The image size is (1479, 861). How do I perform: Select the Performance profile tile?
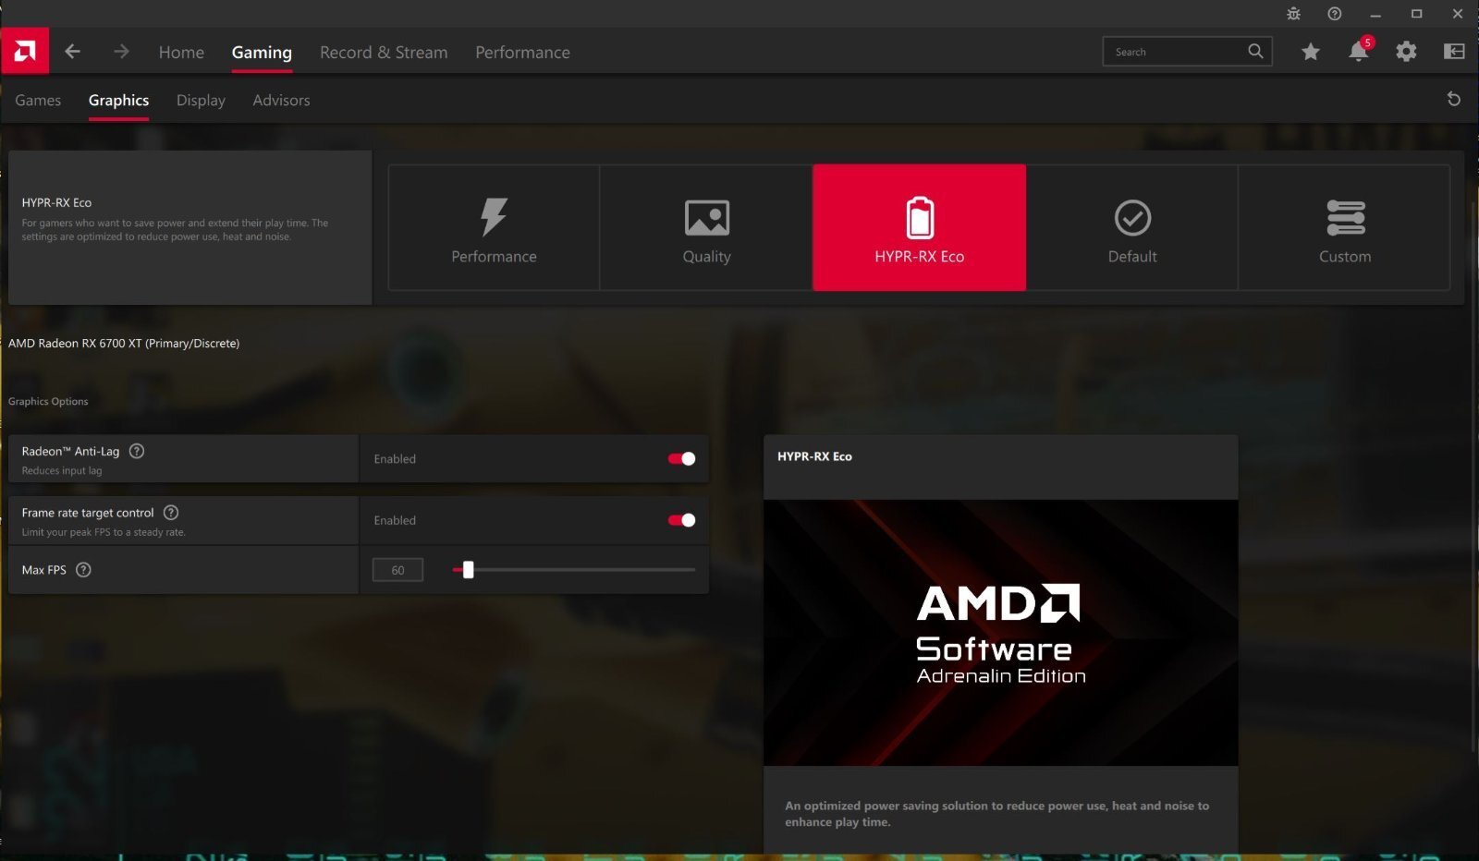point(494,227)
